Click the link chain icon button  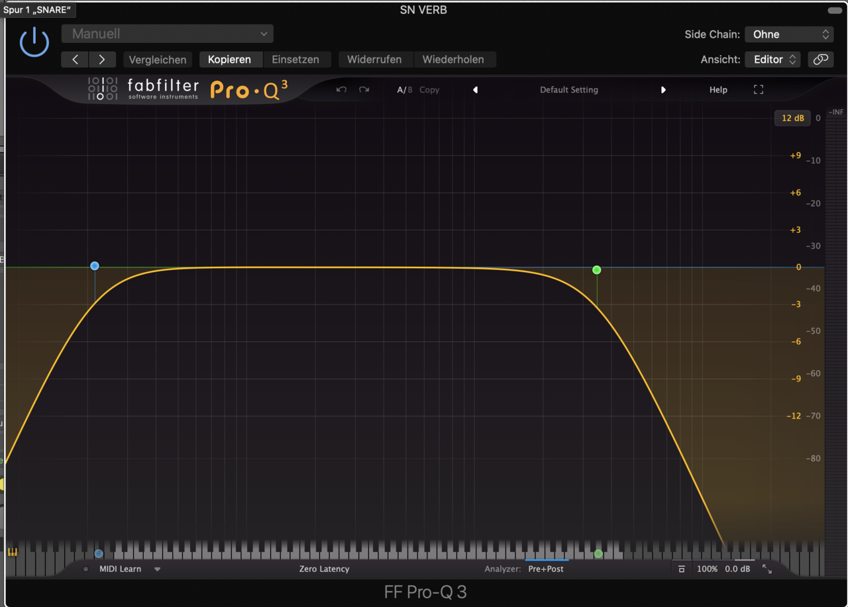click(820, 60)
